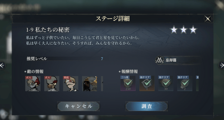The image size is (224, 120).
Task: Open the 初クリア reward with quantity 30
Action: (166, 83)
